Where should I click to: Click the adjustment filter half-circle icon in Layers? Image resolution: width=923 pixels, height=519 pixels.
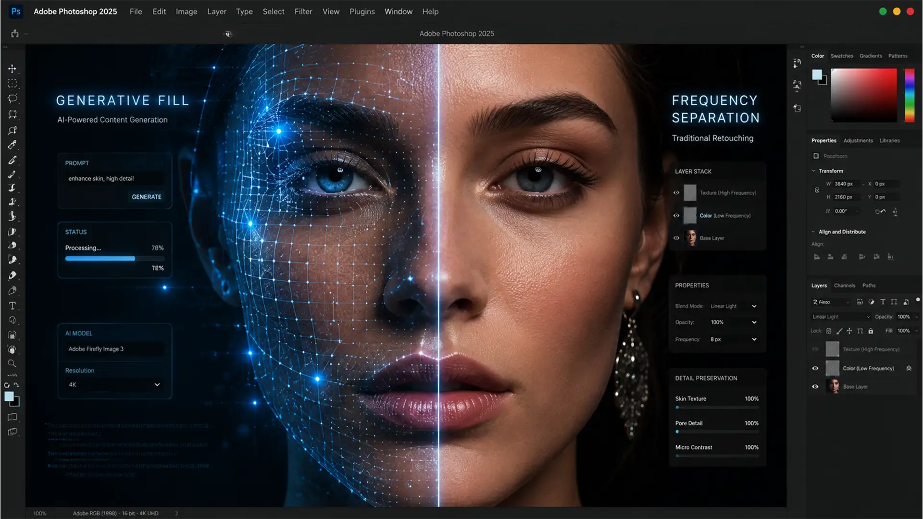click(x=871, y=302)
